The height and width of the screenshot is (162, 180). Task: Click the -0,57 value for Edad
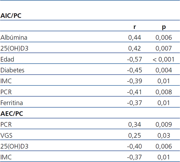point(134,59)
